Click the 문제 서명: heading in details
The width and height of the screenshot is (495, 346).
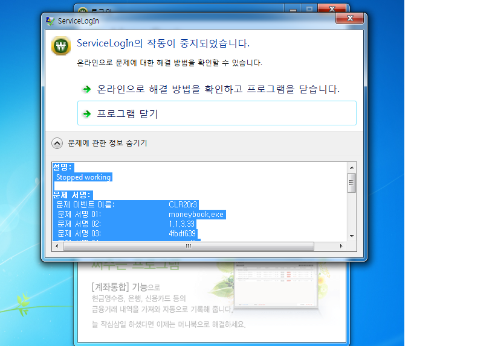tap(72, 195)
